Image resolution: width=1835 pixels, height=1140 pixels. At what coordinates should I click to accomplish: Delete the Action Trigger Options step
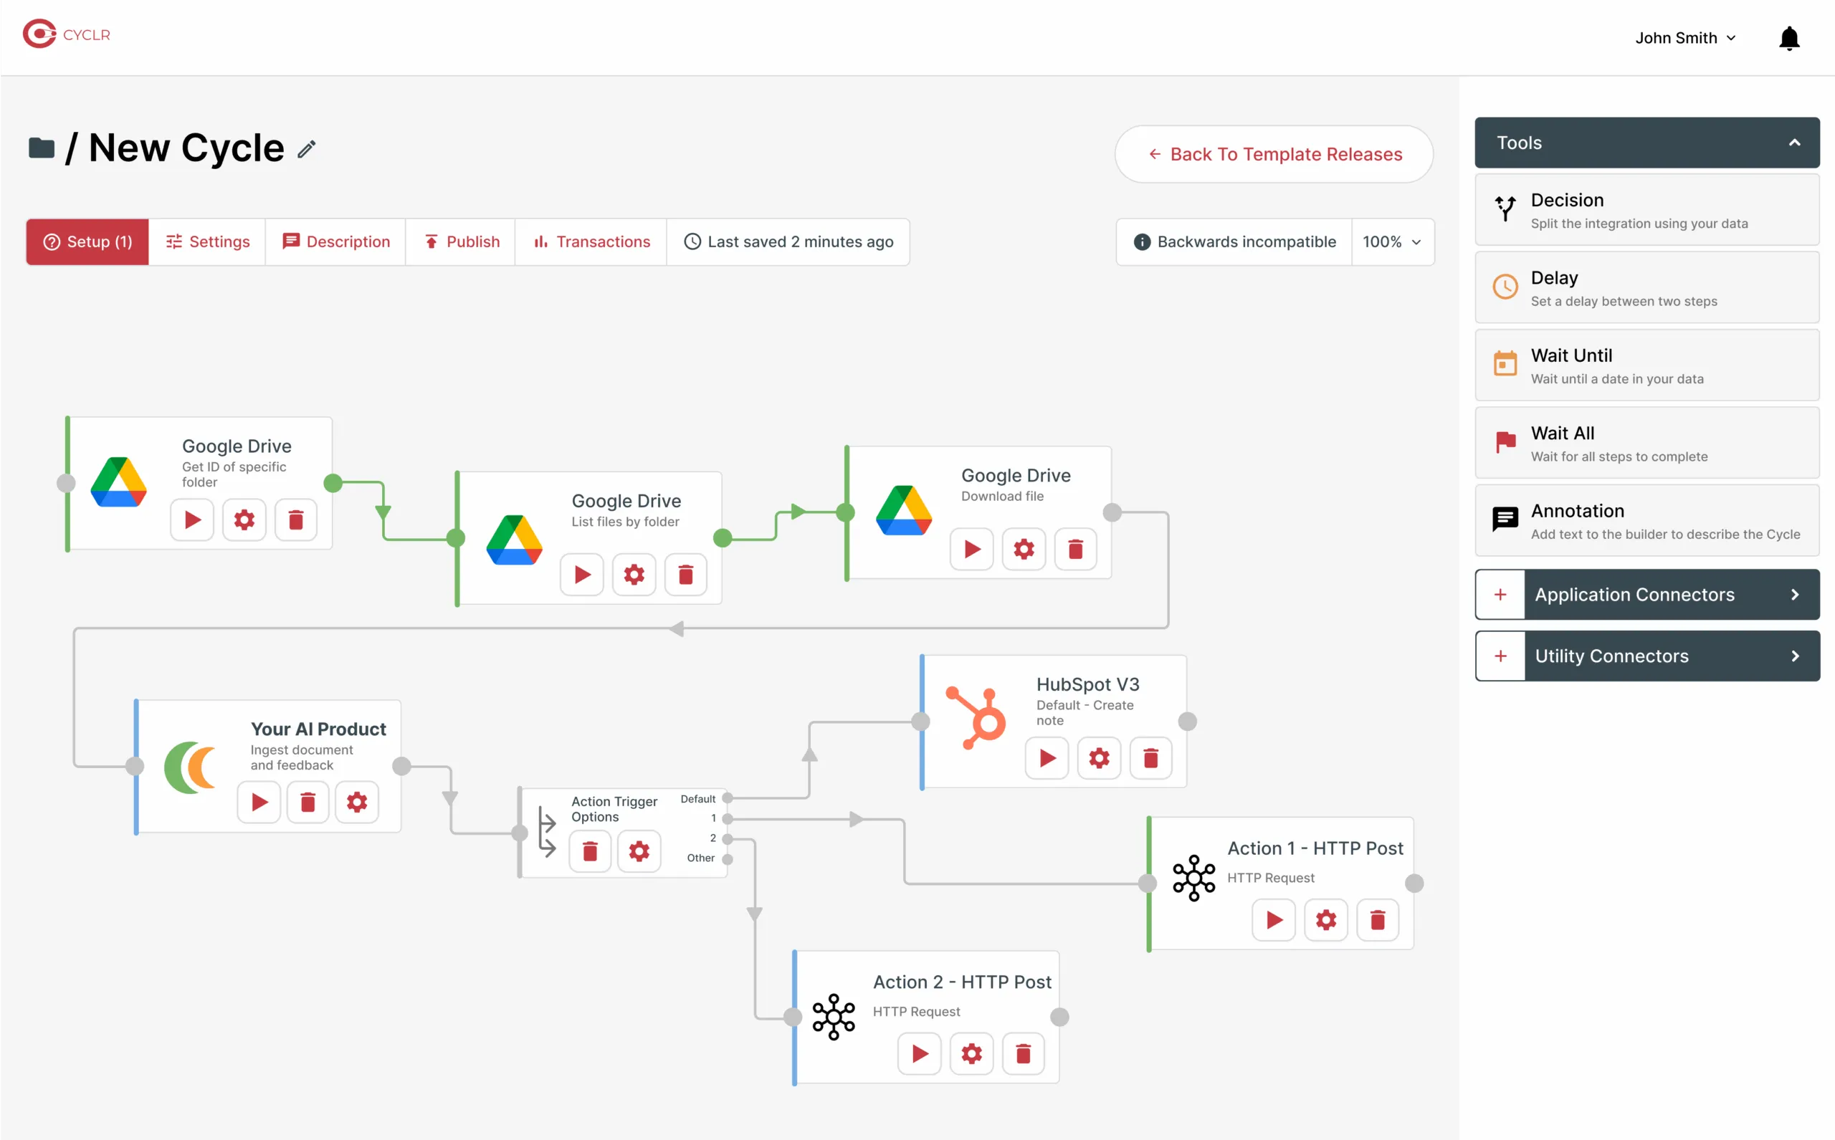coord(590,851)
